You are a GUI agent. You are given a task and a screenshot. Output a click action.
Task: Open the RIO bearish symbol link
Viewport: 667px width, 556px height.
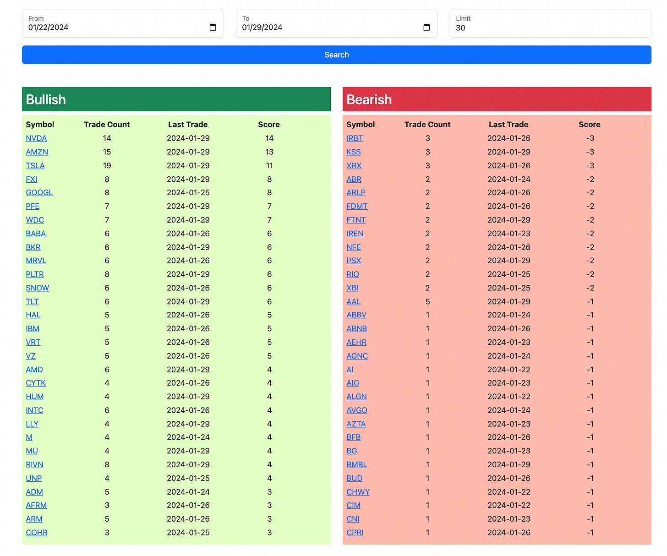(x=353, y=274)
